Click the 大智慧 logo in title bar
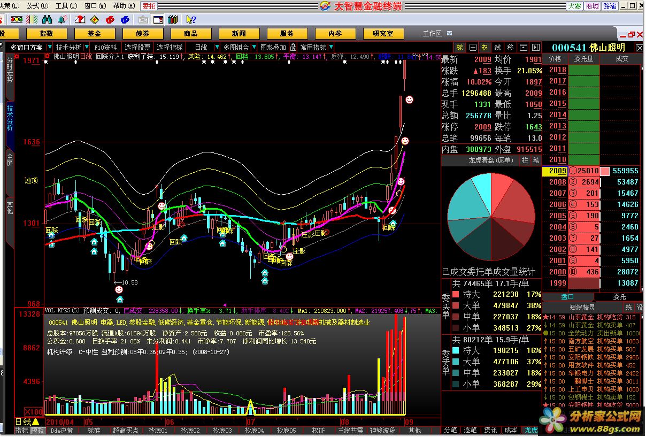Viewport: 646px width, 437px height. click(325, 6)
